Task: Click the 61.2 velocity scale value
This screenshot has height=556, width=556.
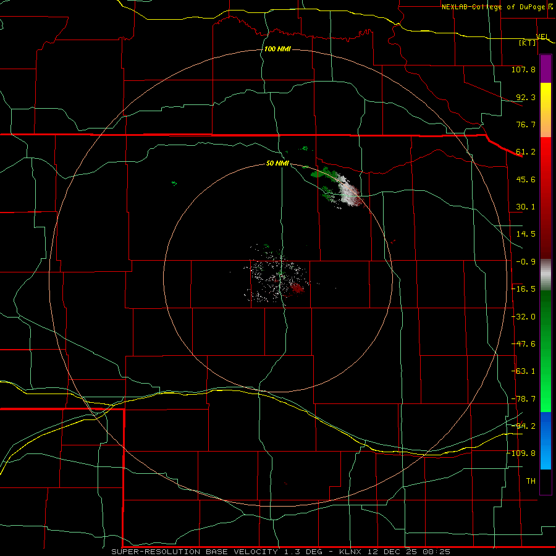Action: [526, 152]
